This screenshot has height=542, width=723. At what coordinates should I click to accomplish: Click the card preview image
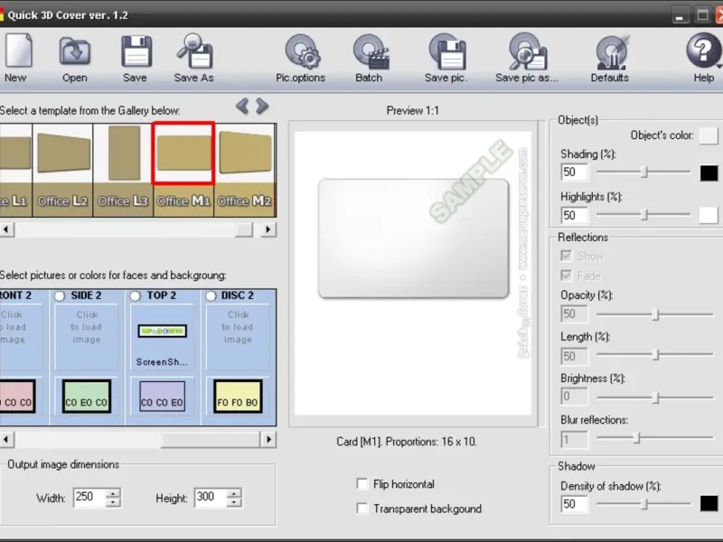pos(414,238)
